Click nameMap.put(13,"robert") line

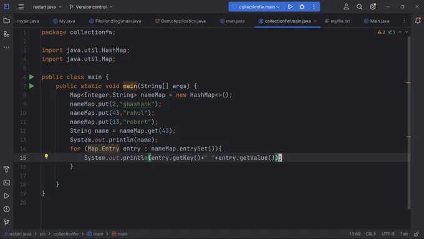tap(113, 122)
